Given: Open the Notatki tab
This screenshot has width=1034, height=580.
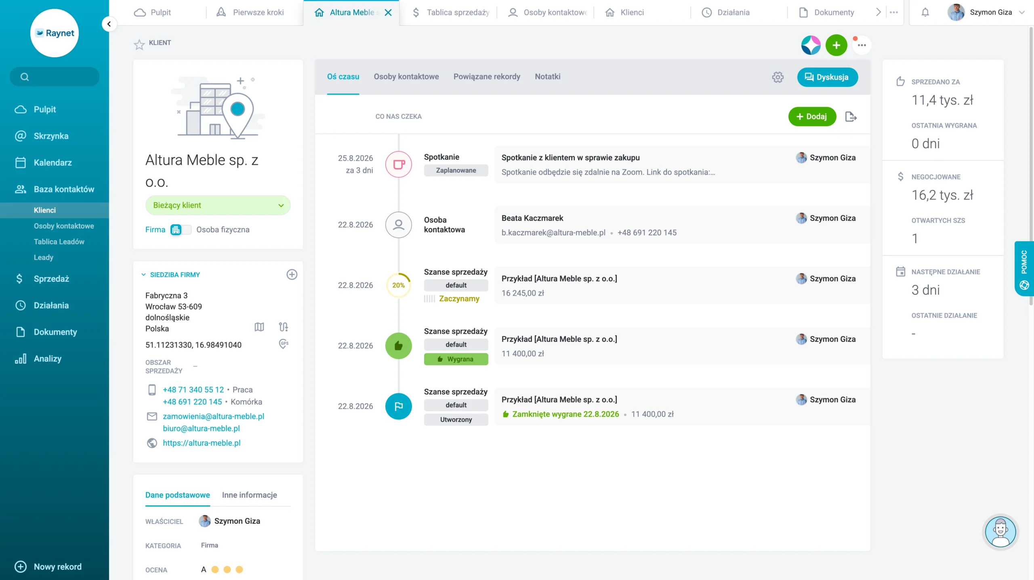Looking at the screenshot, I should pyautogui.click(x=547, y=77).
